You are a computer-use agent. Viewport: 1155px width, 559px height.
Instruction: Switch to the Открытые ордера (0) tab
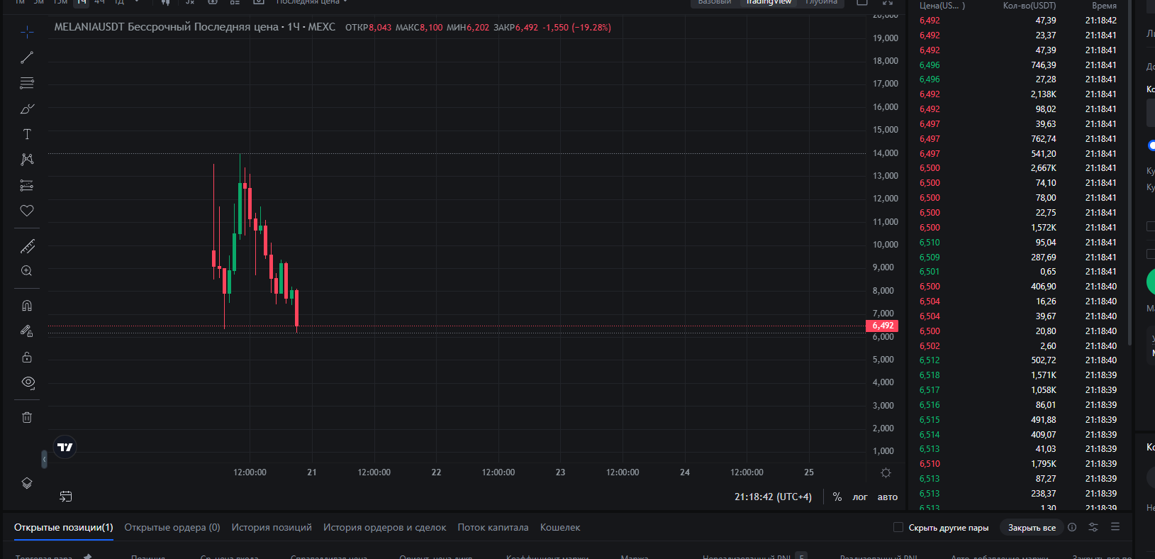pyautogui.click(x=172, y=527)
